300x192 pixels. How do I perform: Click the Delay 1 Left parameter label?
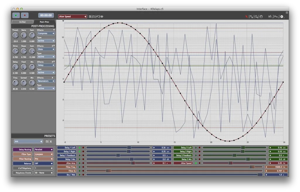[x=67, y=148]
